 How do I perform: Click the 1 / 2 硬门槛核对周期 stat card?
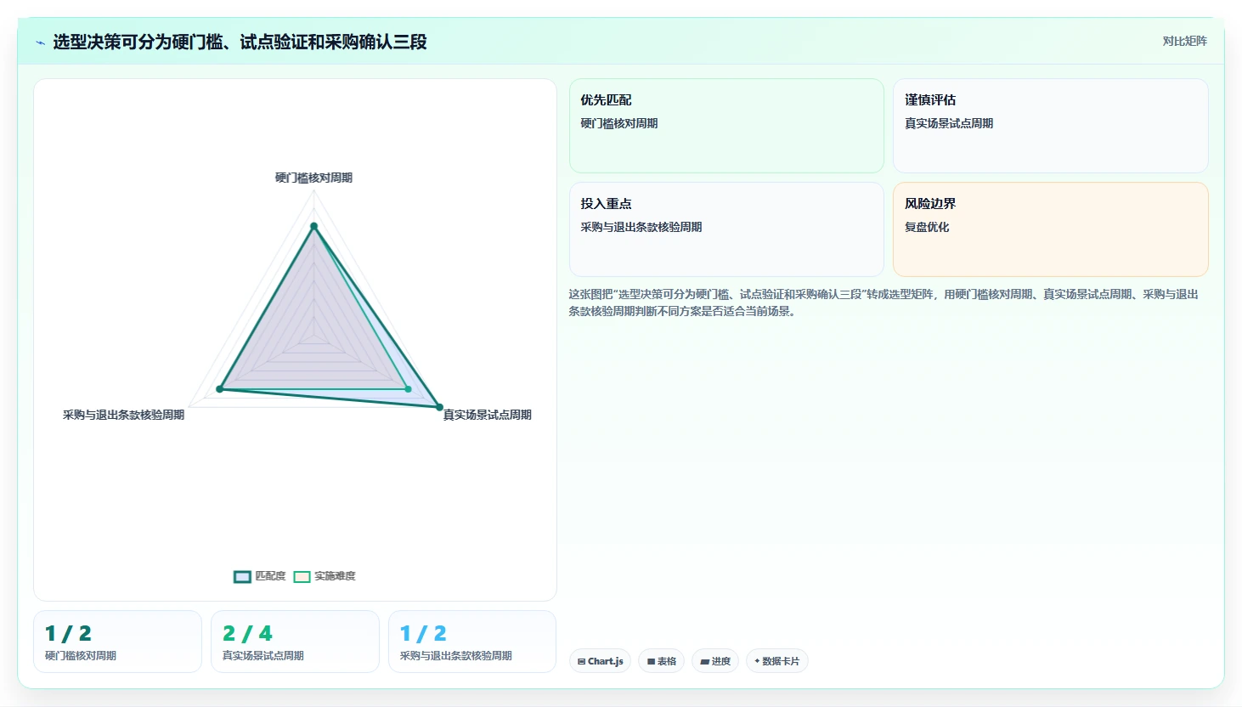[117, 642]
